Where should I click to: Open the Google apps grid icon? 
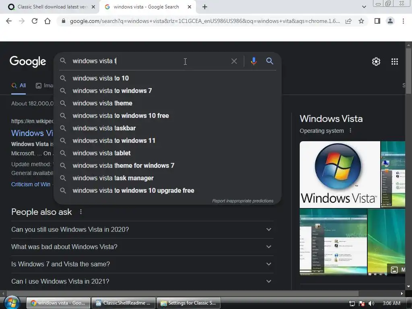(394, 62)
